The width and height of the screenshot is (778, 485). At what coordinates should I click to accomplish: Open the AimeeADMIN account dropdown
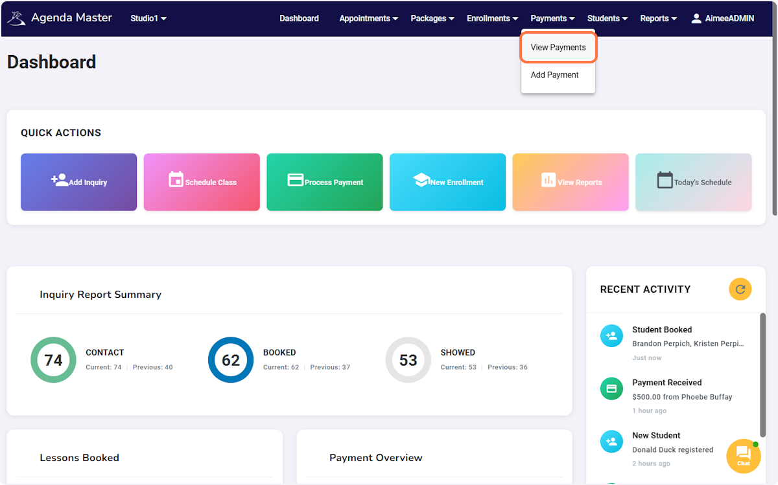[x=722, y=18]
